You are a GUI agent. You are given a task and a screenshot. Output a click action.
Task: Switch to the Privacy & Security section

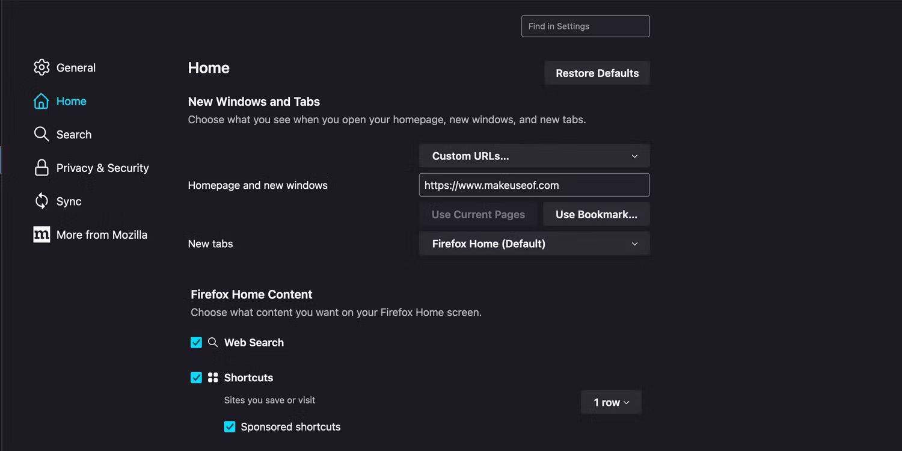tap(102, 168)
